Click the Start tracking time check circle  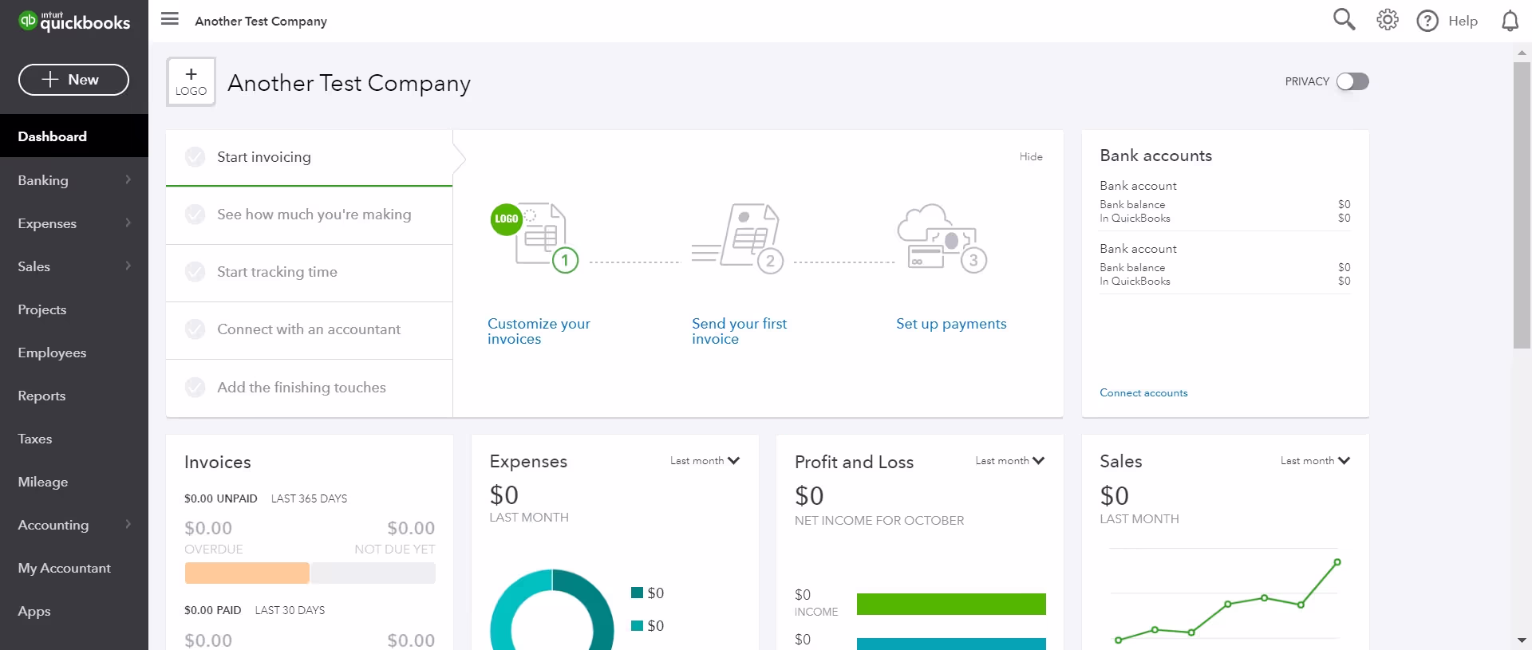(x=195, y=272)
